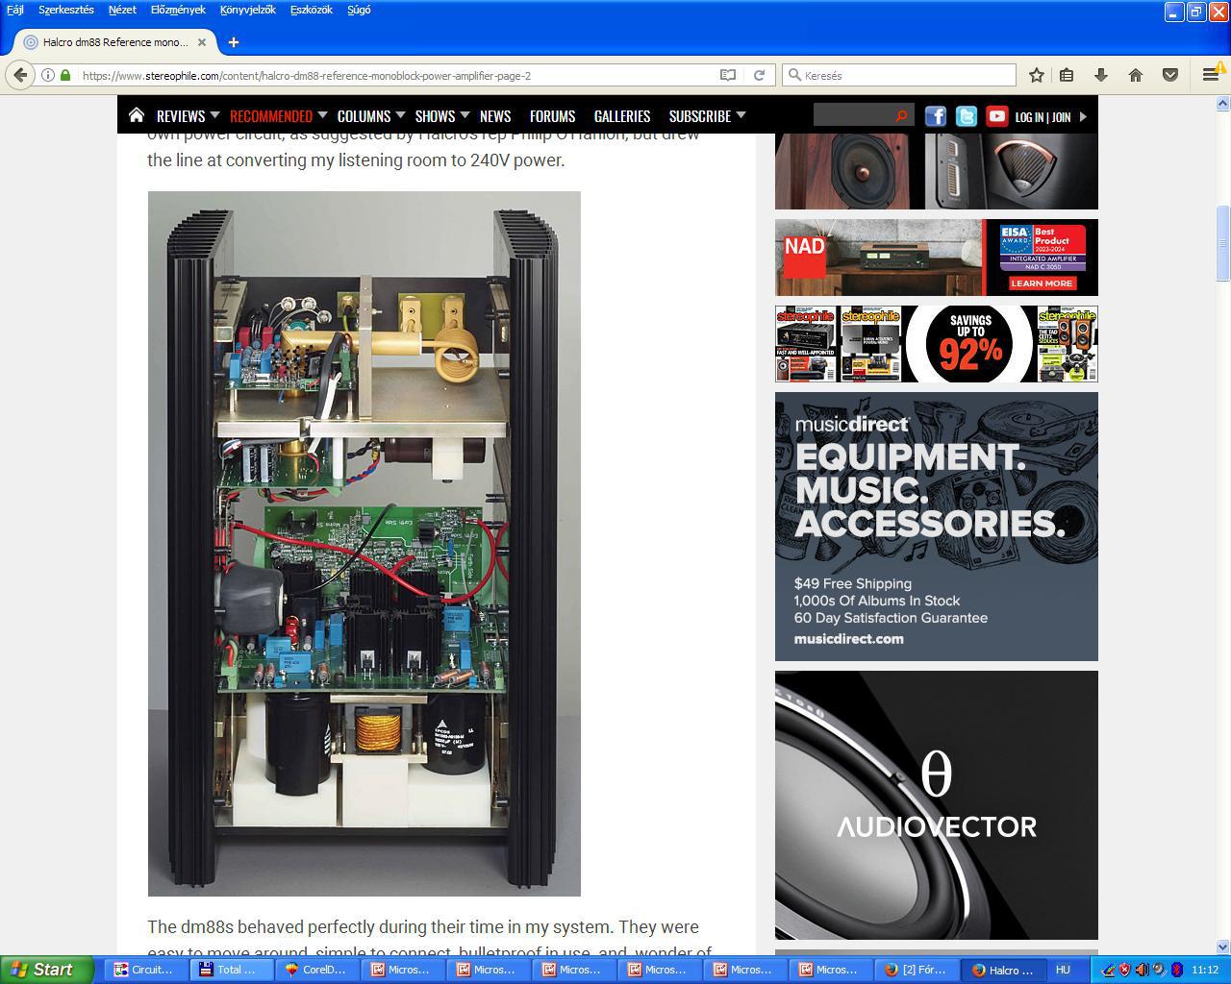This screenshot has width=1231, height=984.
Task: Open Stereophile's YouTube channel
Action: tap(997, 116)
